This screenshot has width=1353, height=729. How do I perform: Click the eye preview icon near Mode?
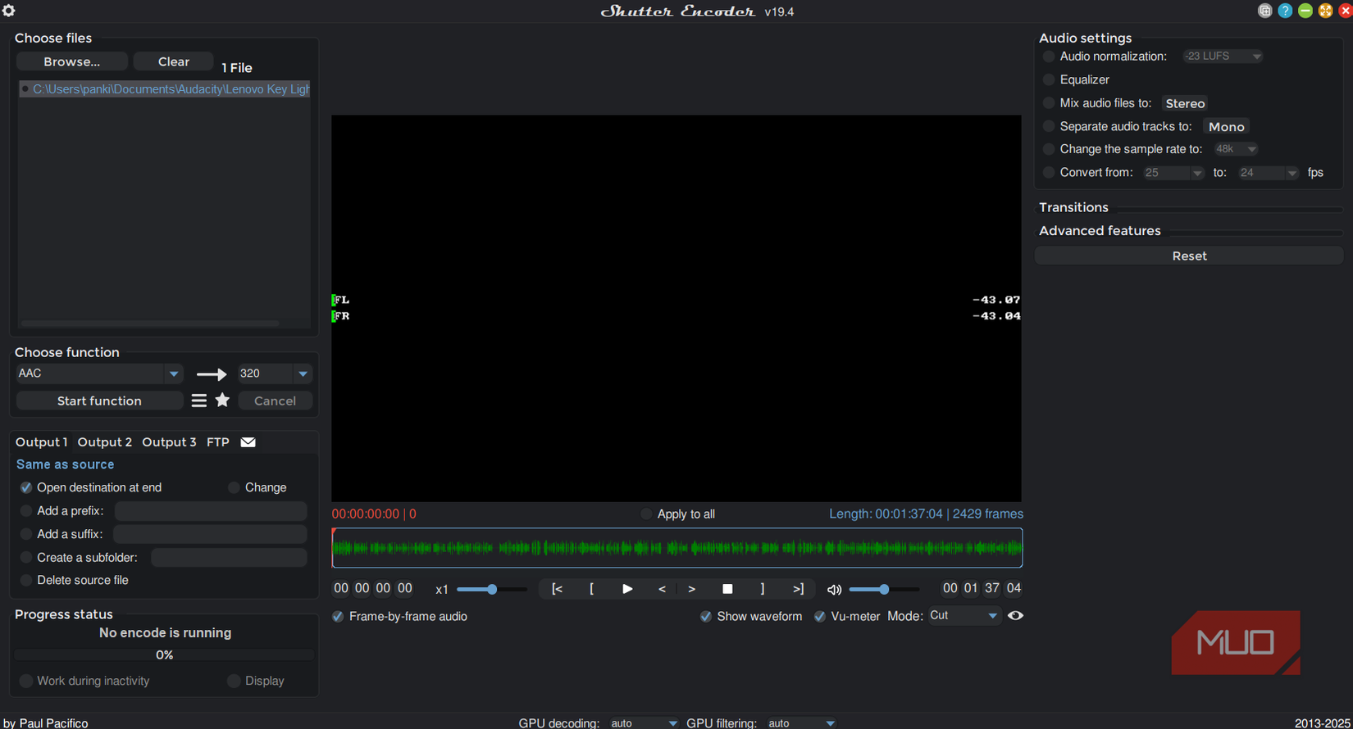pos(1015,616)
